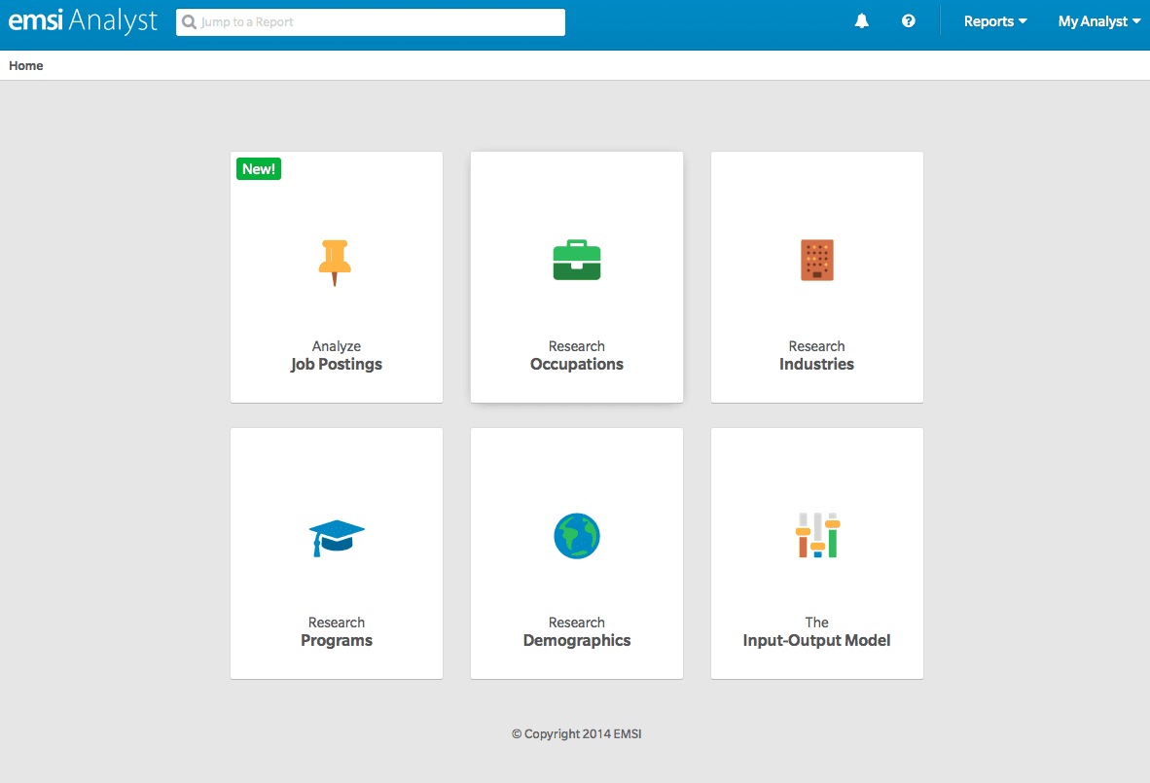
Task: Choose the Research Programs title text
Action: (x=337, y=632)
